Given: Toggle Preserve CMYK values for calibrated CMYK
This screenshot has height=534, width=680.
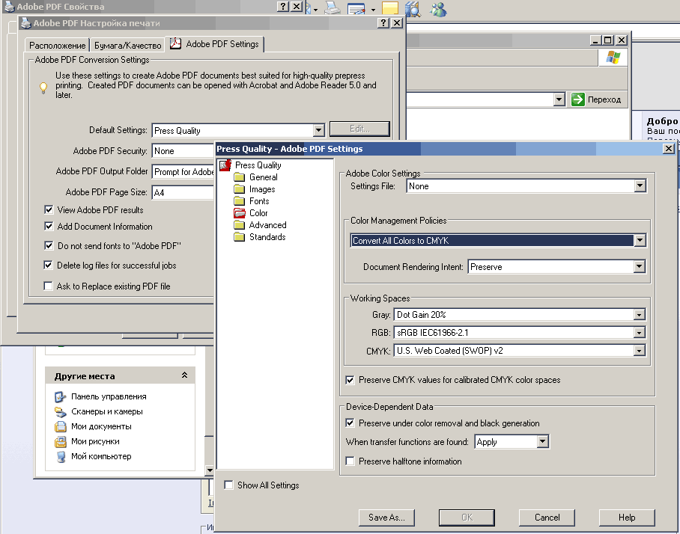Looking at the screenshot, I should [350, 380].
